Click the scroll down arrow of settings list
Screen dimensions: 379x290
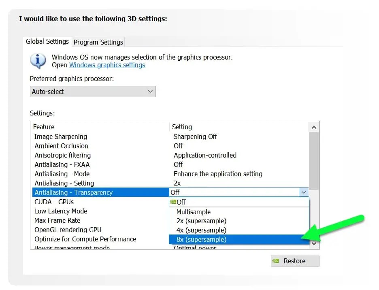coord(314,243)
